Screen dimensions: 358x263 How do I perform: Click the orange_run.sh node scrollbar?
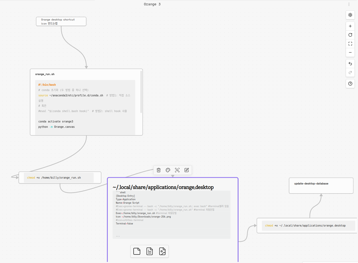[141, 92]
